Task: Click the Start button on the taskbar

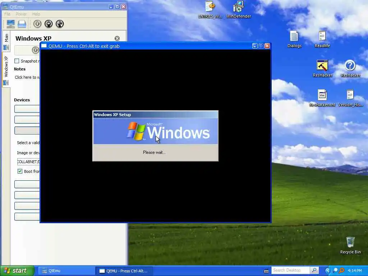Action: tap(17, 271)
